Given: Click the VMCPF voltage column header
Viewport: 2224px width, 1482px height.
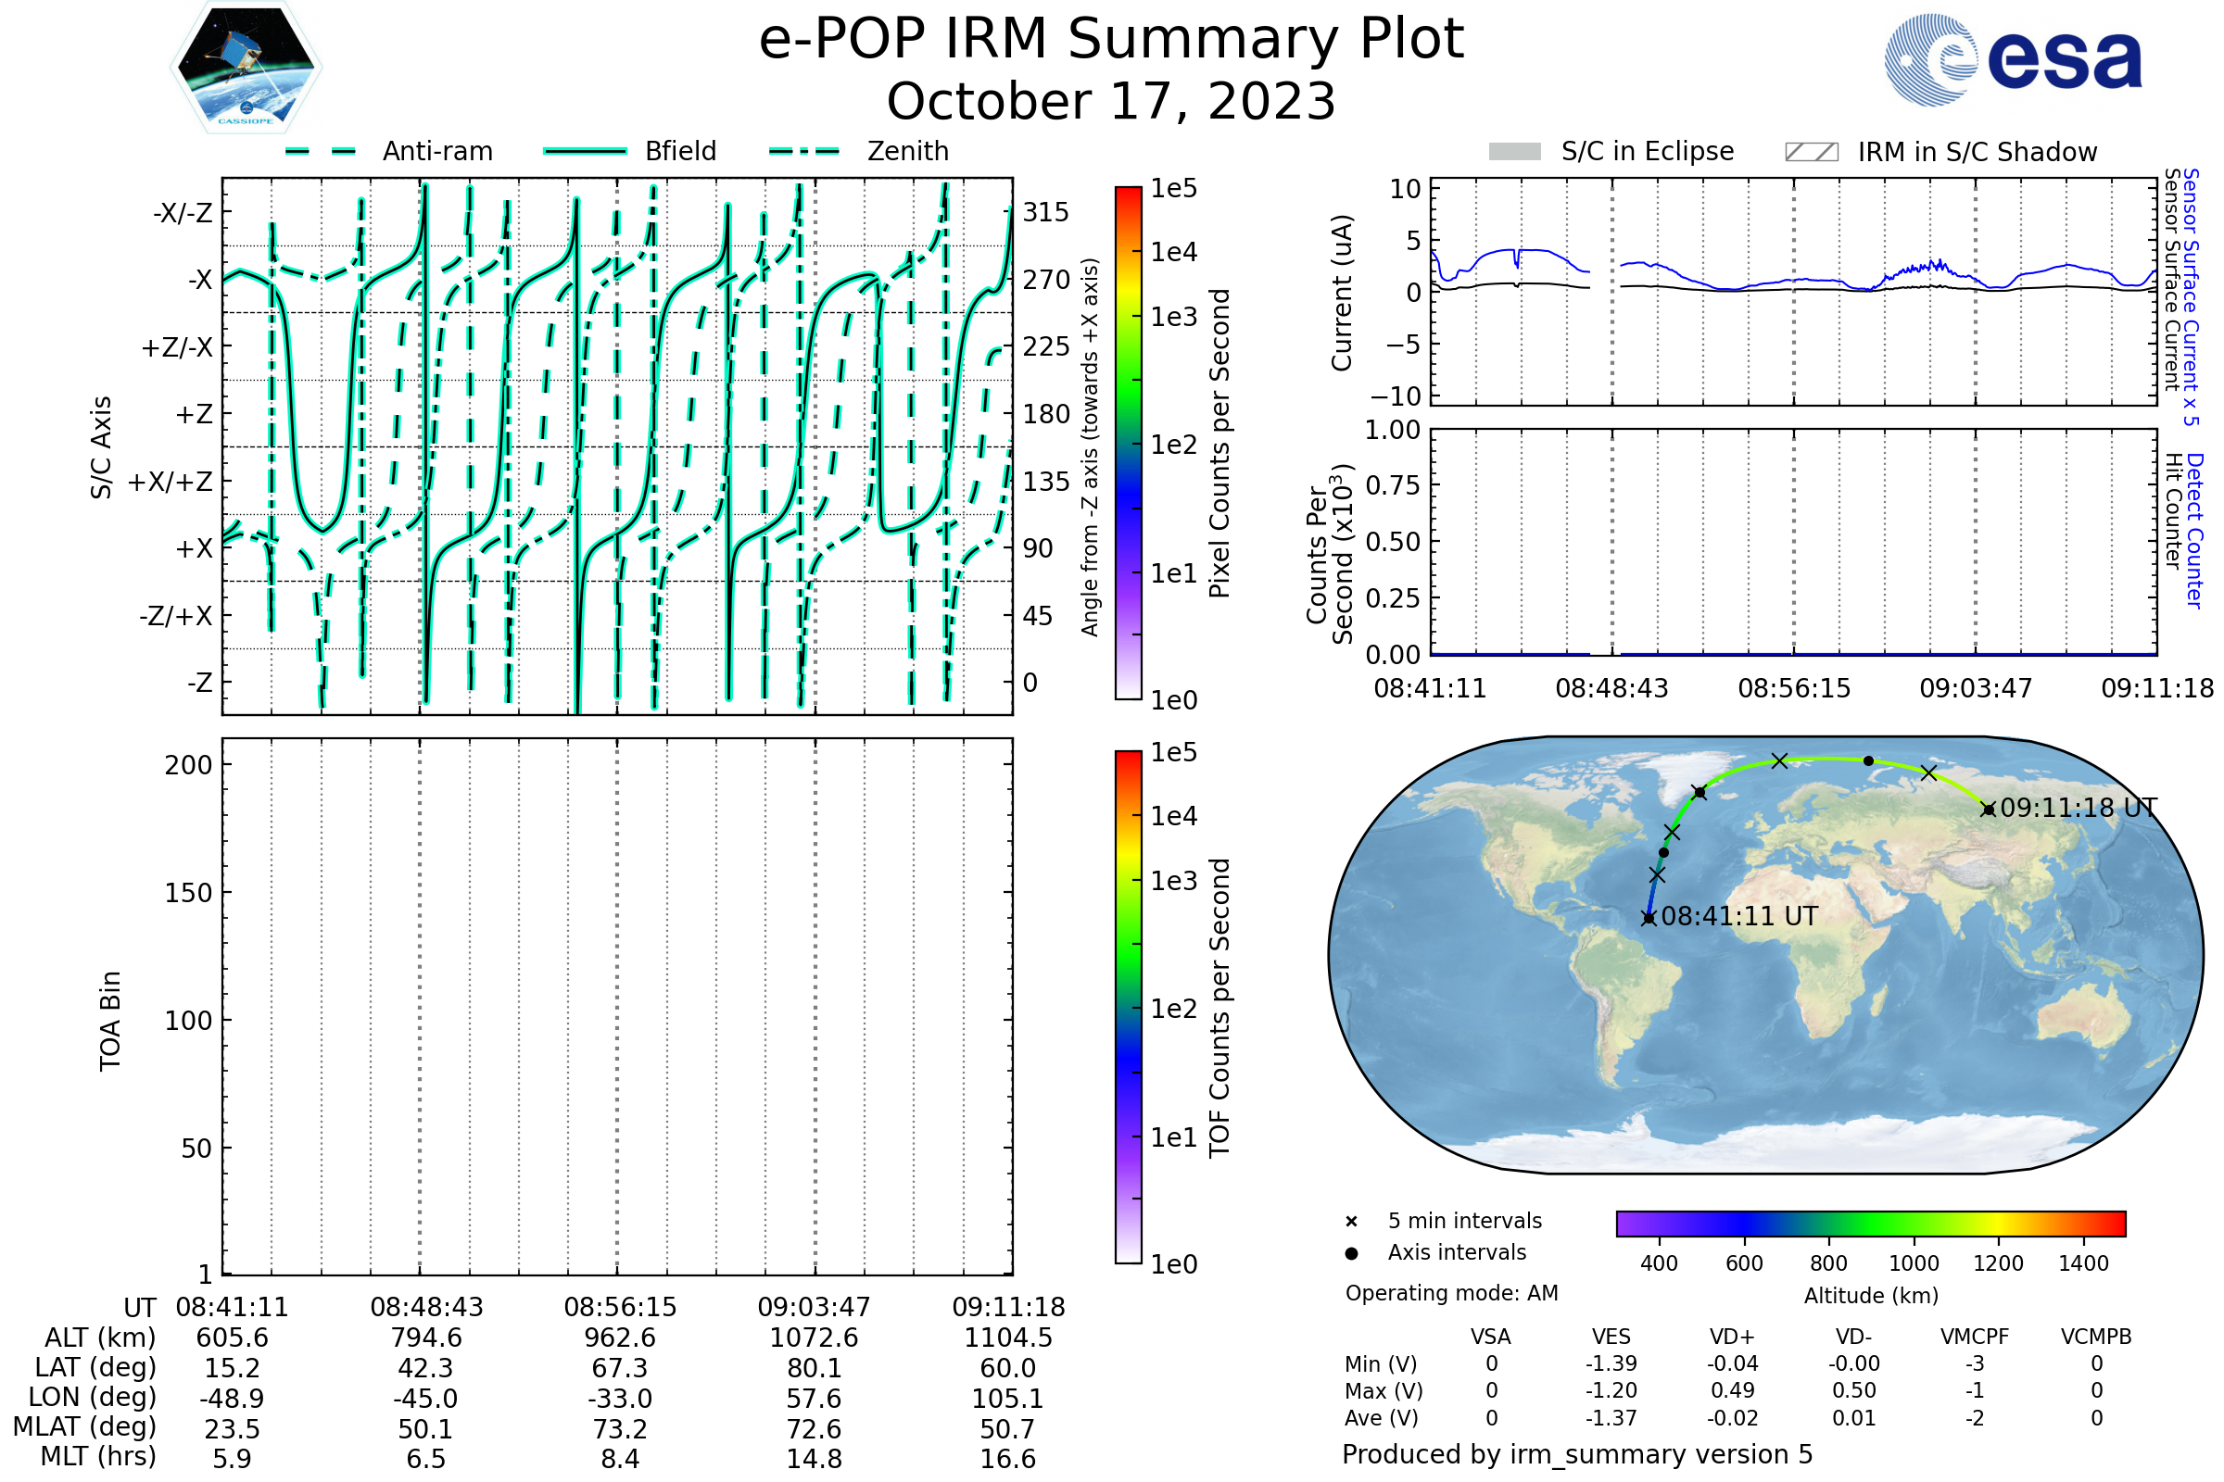Looking at the screenshot, I should pyautogui.click(x=1975, y=1337).
